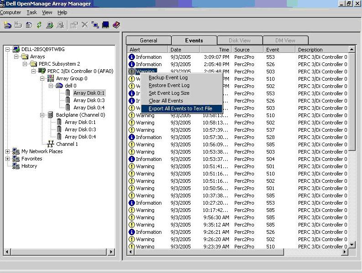Click the Array Group 0 icon
This screenshot has width=362, height=273.
click(x=51, y=78)
